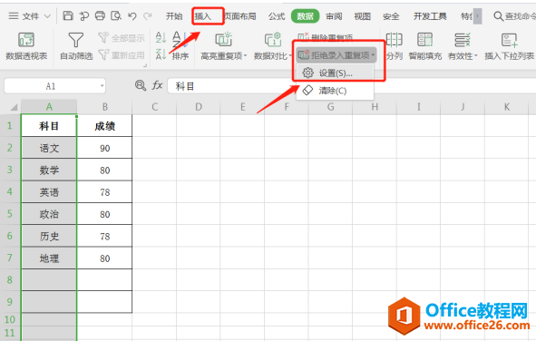Open the 有效性 dropdown
The height and width of the screenshot is (341, 536).
tap(463, 46)
